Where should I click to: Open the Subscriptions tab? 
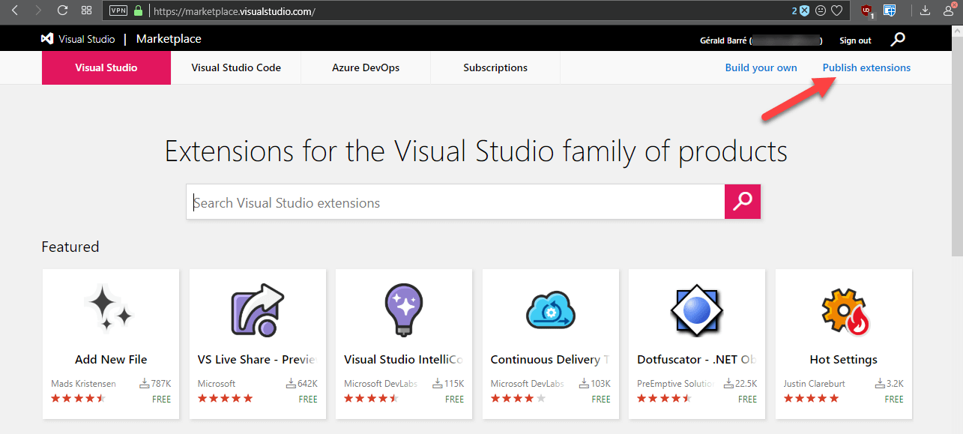point(495,67)
